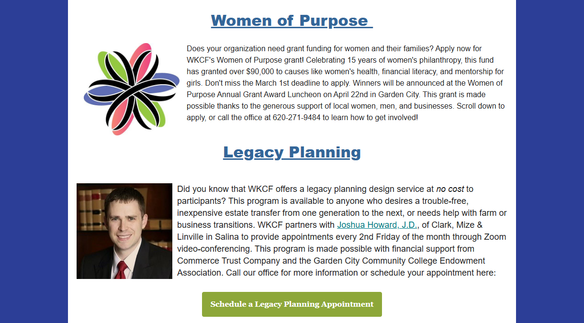Follow the Joshua Howard, J.D. hyperlink
The width and height of the screenshot is (584, 323).
[377, 225]
